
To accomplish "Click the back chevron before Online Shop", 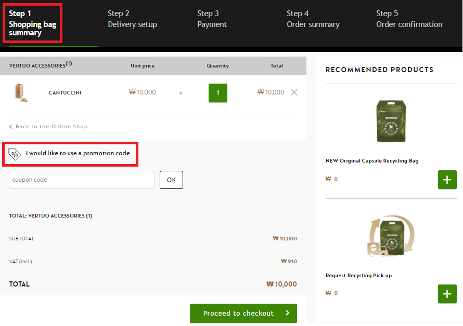I will (10, 127).
